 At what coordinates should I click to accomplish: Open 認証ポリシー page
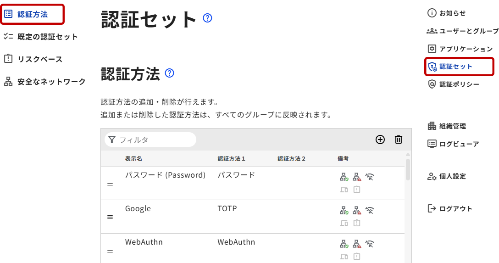[459, 84]
